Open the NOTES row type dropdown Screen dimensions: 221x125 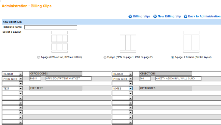130,89
